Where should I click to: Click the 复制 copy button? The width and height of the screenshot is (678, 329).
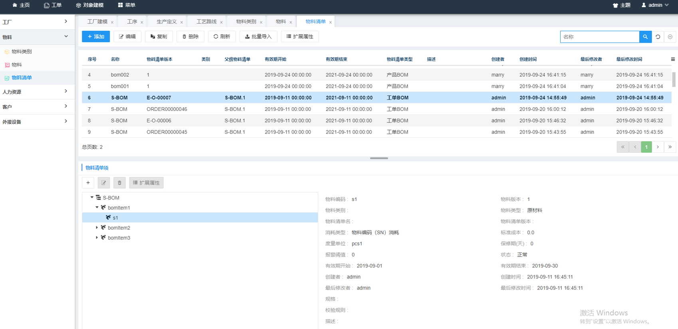[x=159, y=36]
